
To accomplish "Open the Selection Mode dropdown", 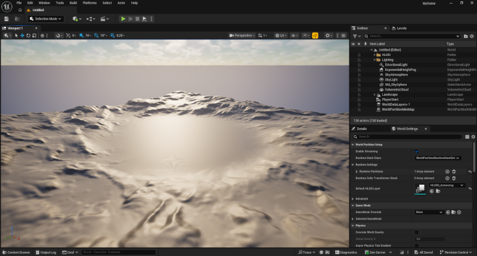I will coord(45,19).
